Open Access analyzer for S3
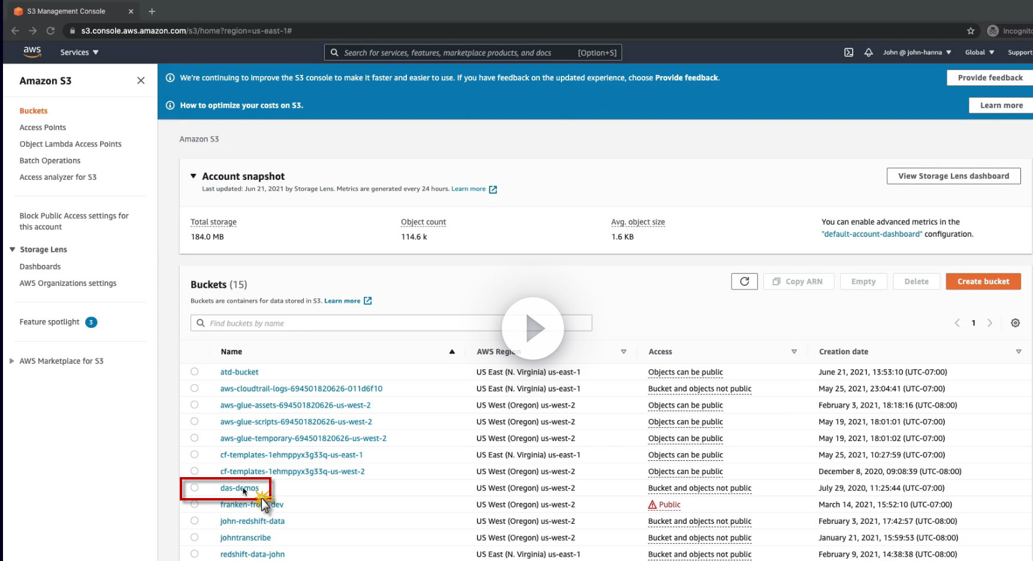Screen dimensions: 1033x561 tap(58, 177)
